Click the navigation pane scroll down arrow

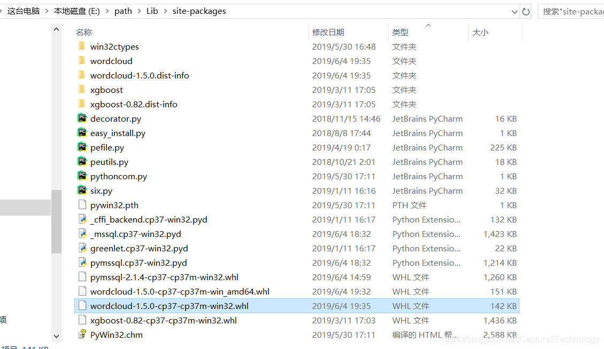[56, 336]
